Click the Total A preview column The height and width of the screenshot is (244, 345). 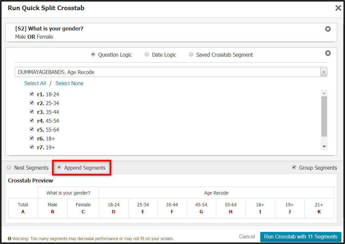point(23,208)
